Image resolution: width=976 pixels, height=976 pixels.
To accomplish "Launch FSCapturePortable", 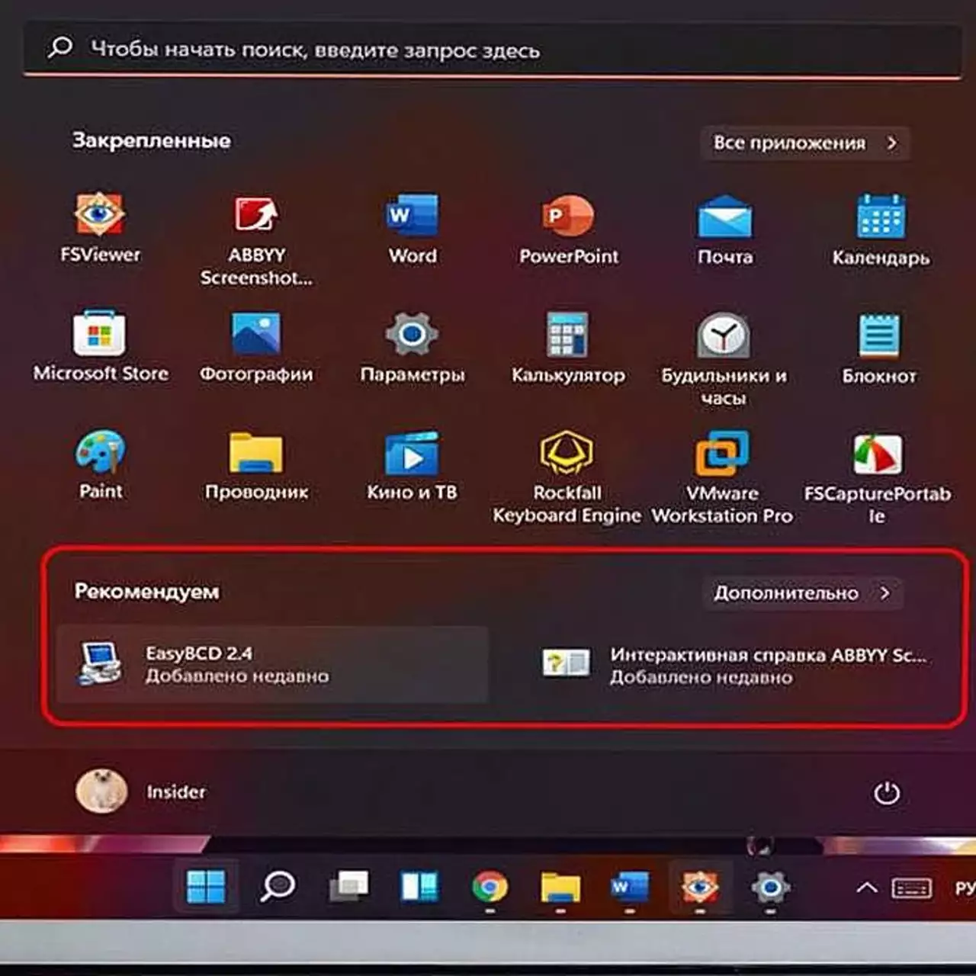I will [x=877, y=477].
